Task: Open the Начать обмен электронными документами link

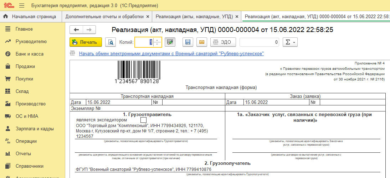Action: click(171, 53)
